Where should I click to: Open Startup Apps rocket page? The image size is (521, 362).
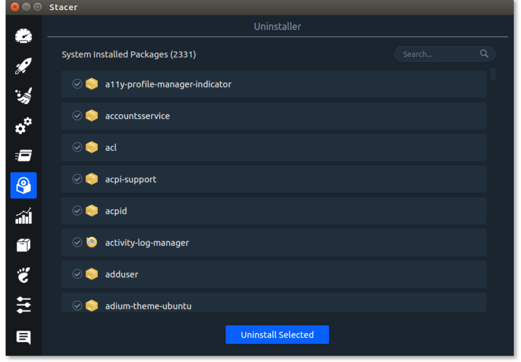23,66
